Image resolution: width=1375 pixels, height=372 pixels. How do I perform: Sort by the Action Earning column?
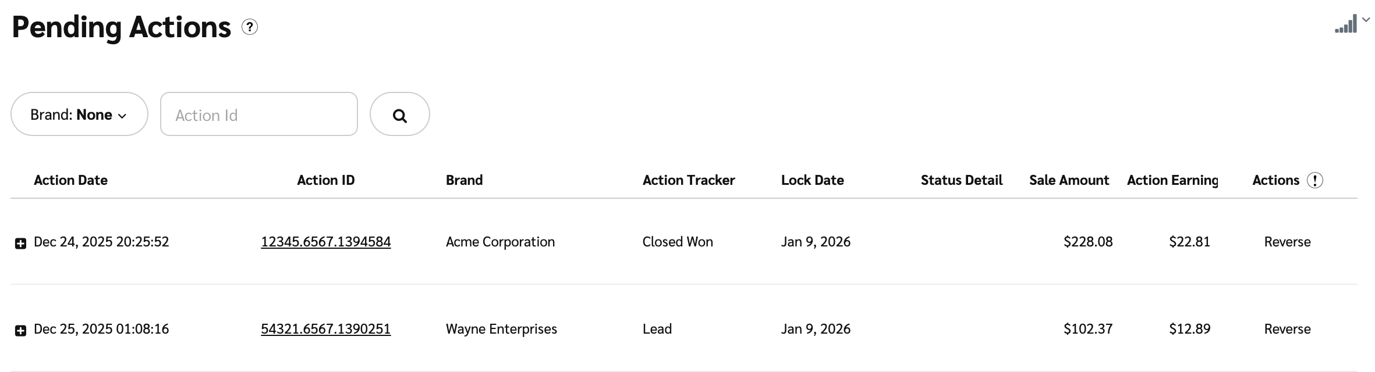click(x=1172, y=180)
